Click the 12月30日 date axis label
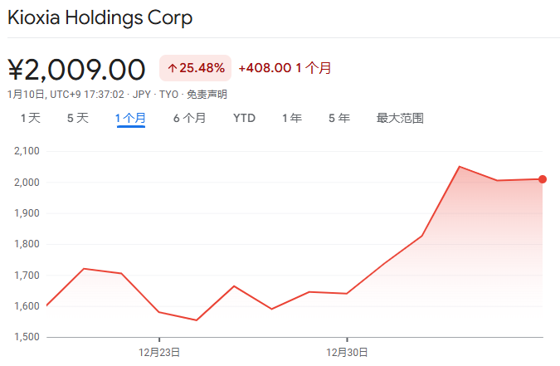 (346, 352)
